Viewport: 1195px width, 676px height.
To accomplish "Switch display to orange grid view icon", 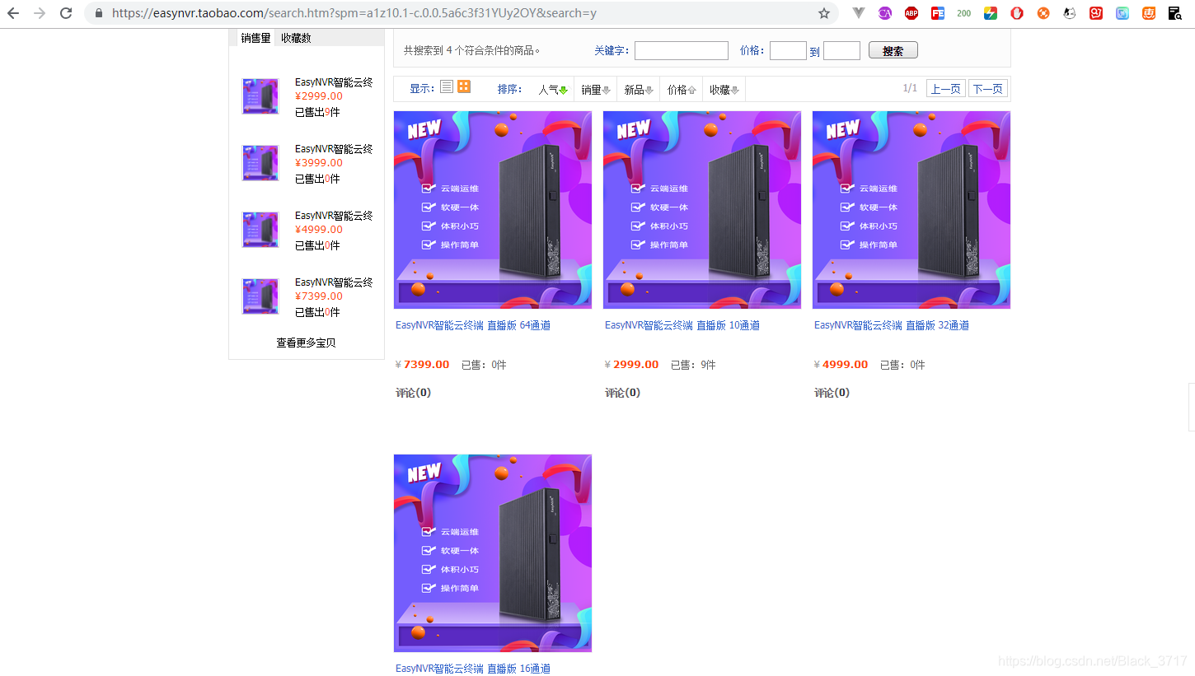I will pyautogui.click(x=464, y=86).
